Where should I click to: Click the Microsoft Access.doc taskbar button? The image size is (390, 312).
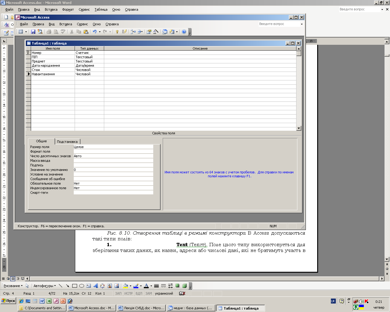pos(92,308)
